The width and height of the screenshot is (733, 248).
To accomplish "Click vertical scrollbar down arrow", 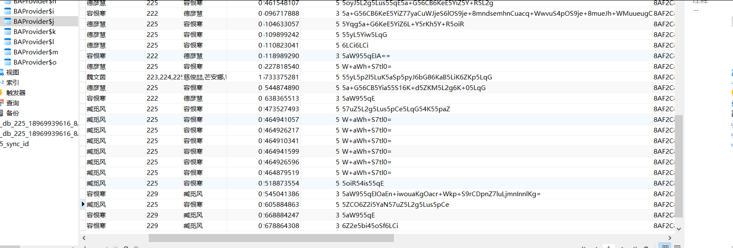I will (679, 229).
